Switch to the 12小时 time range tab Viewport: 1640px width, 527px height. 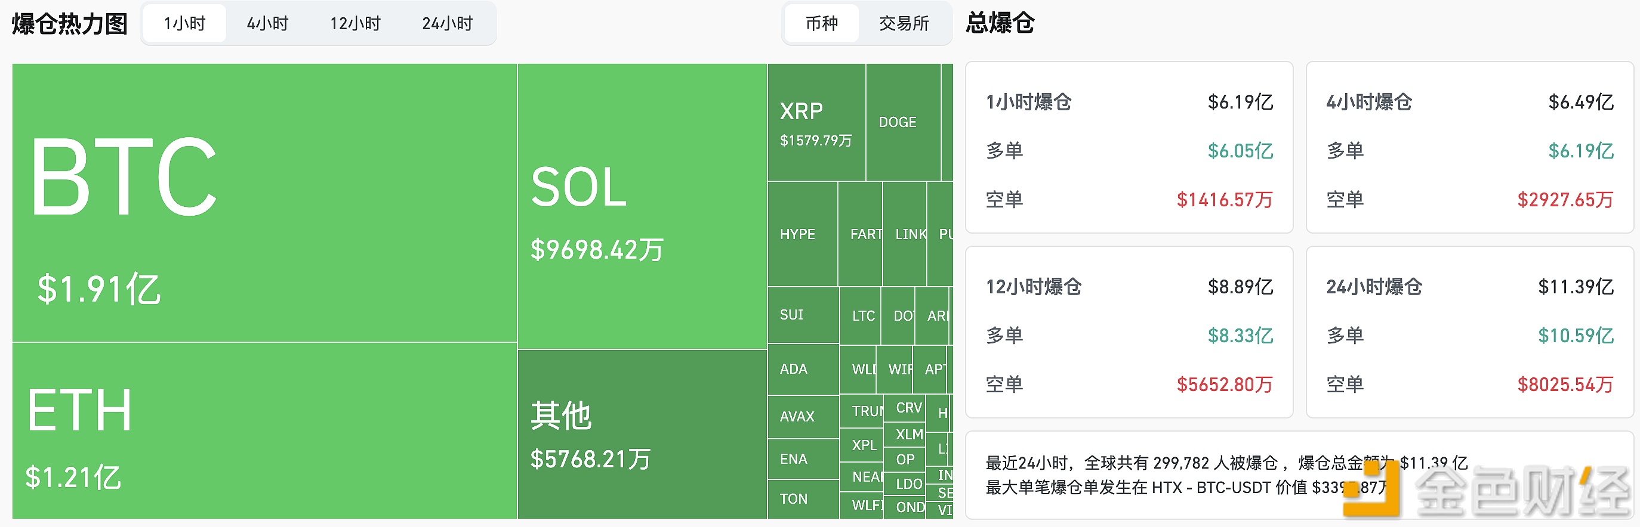354,23
